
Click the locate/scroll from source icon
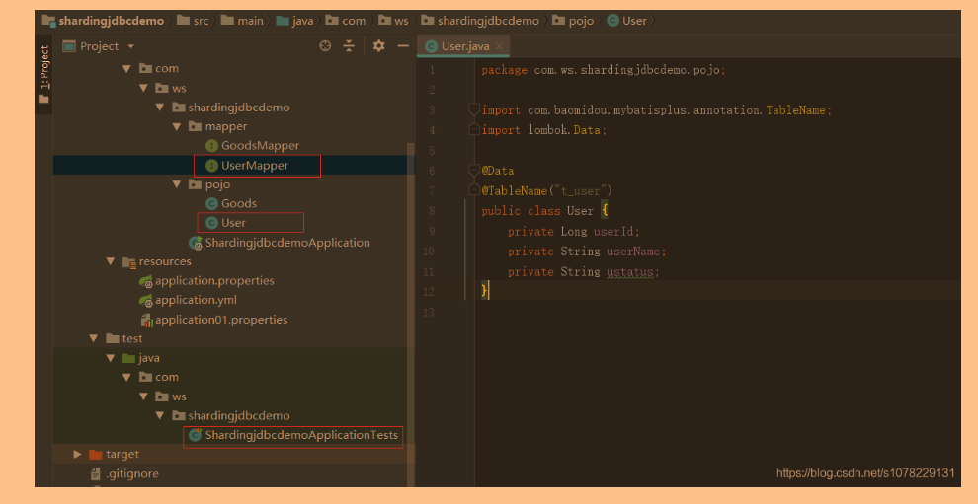tap(325, 46)
